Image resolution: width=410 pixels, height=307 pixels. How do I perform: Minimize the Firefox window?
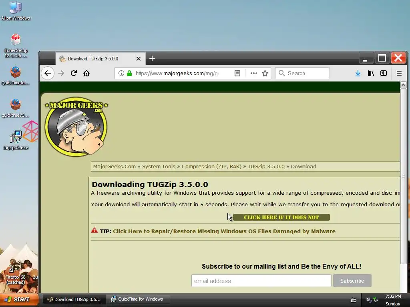tap(365, 58)
